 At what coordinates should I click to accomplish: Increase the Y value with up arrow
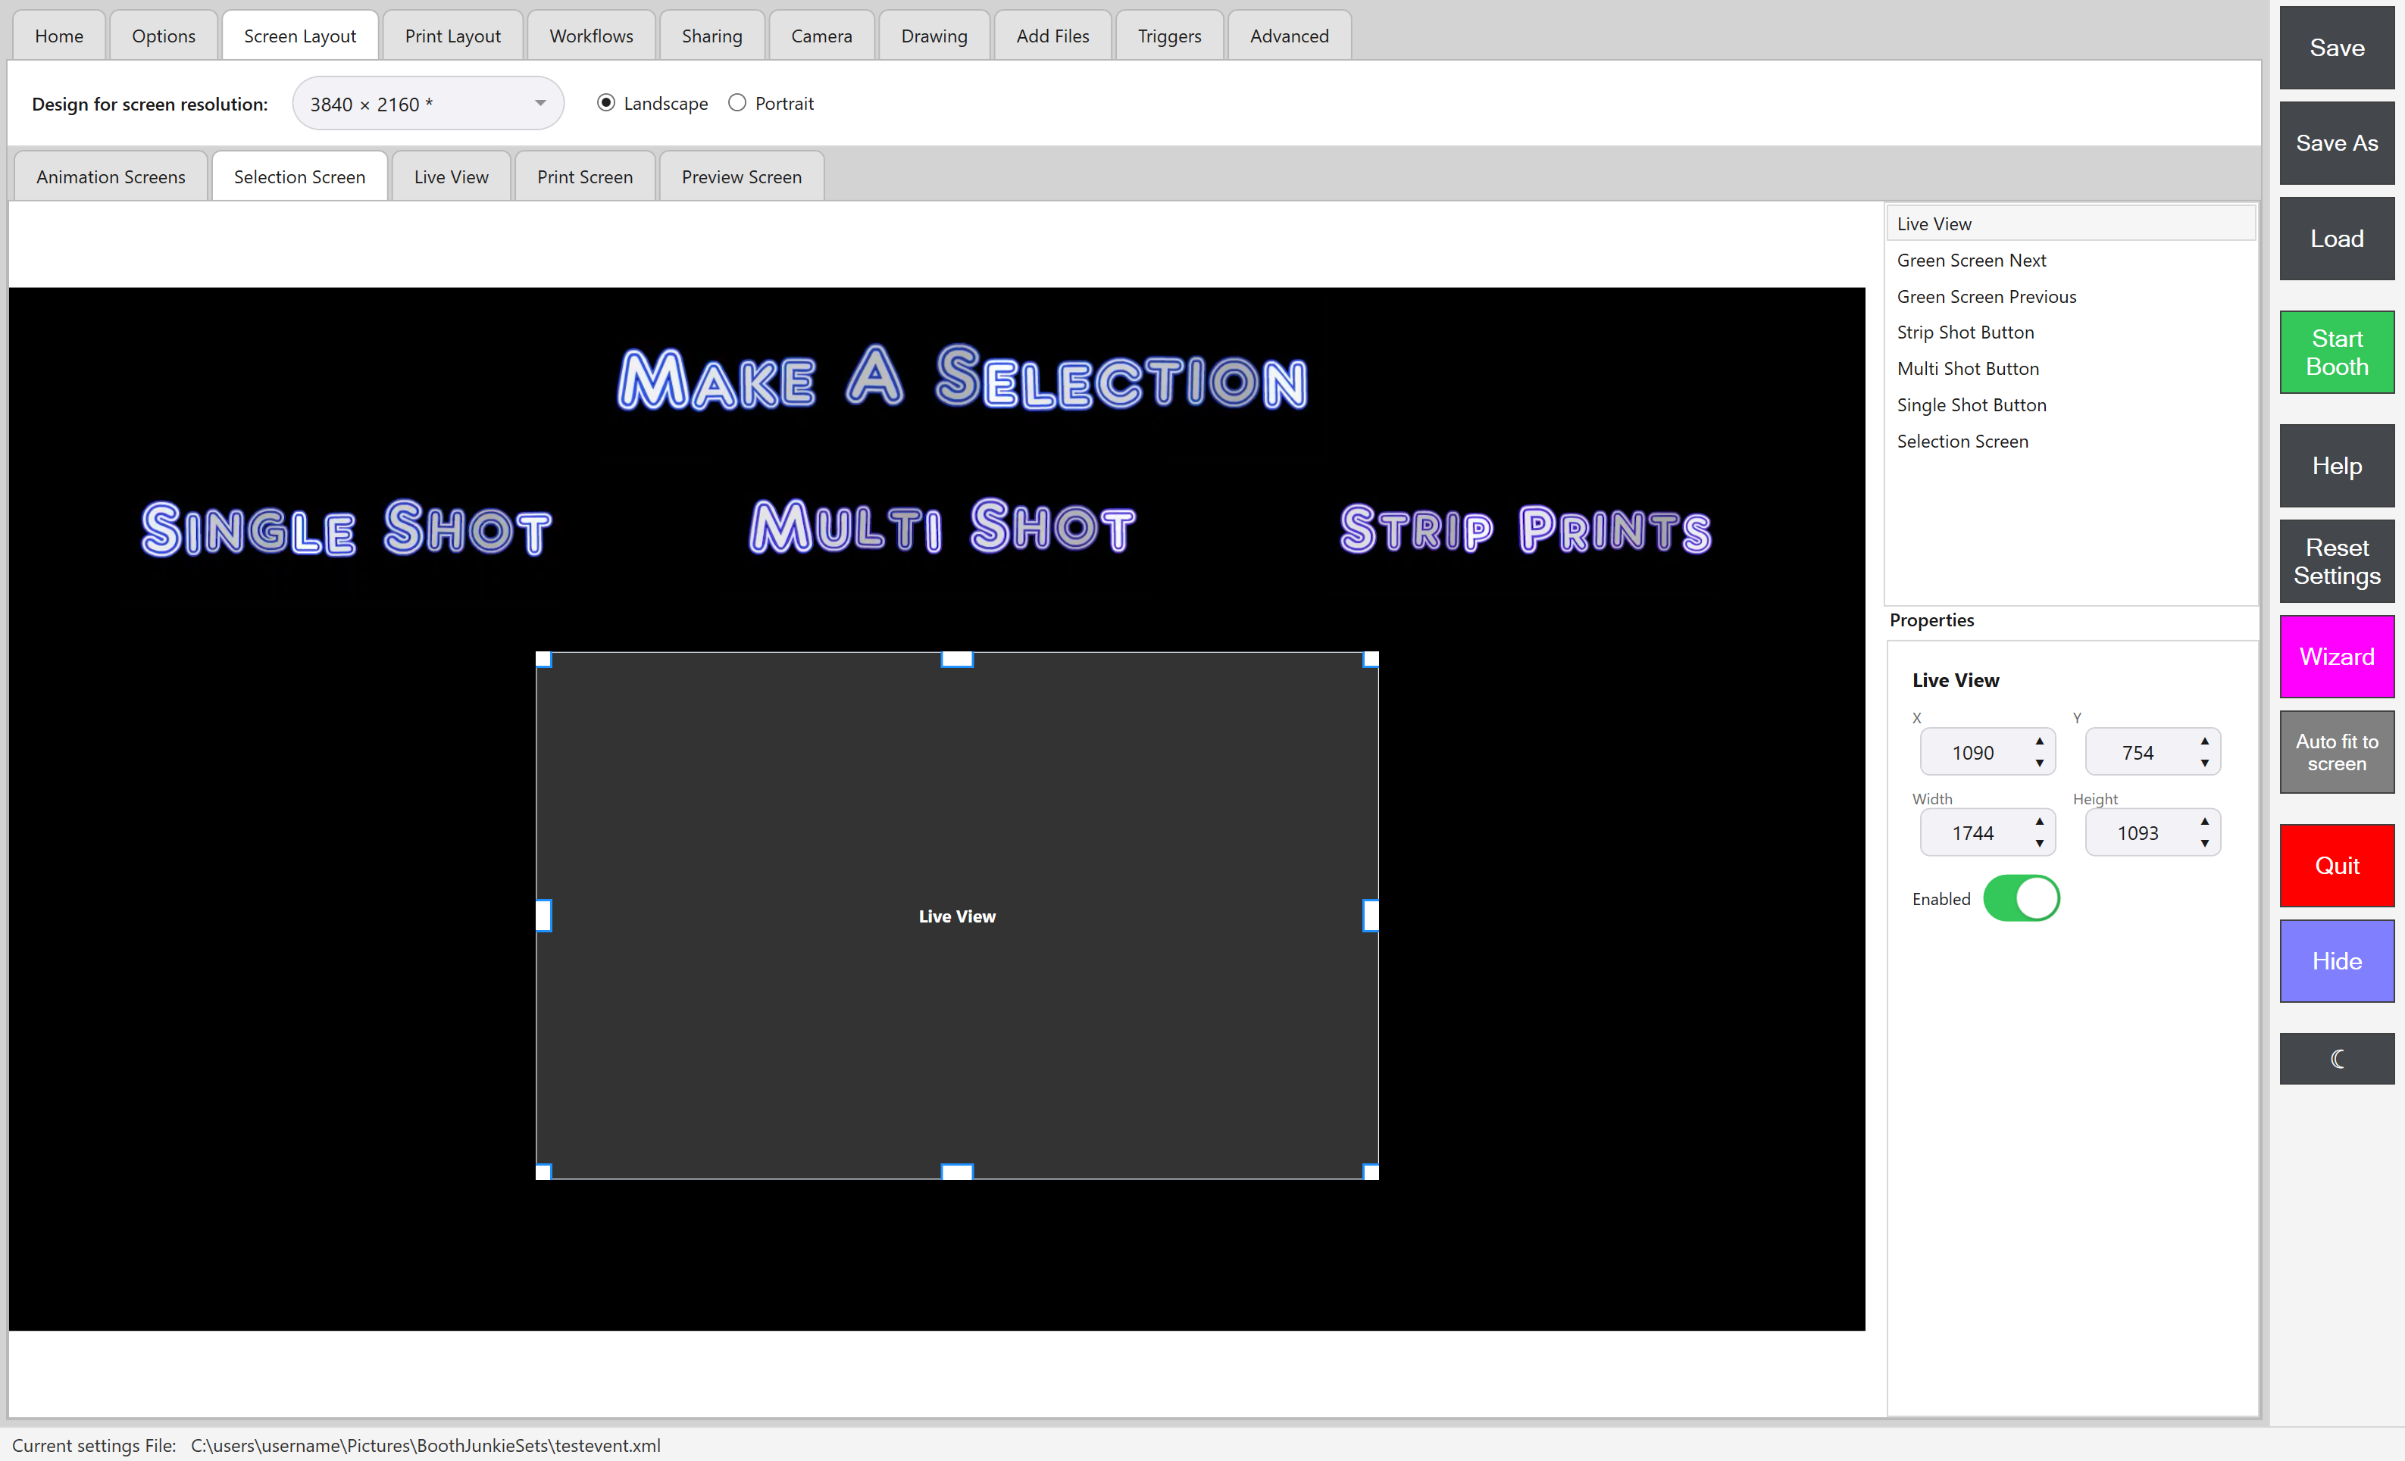pyautogui.click(x=2204, y=741)
